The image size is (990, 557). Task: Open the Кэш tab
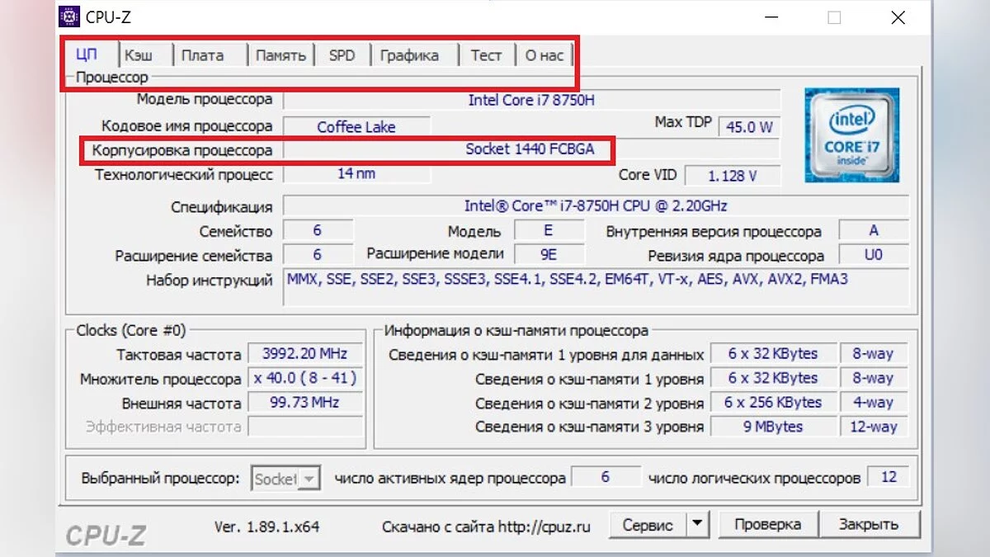(139, 55)
